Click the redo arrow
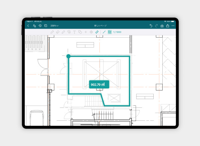The width and height of the screenshot is (200, 146). tap(156, 26)
